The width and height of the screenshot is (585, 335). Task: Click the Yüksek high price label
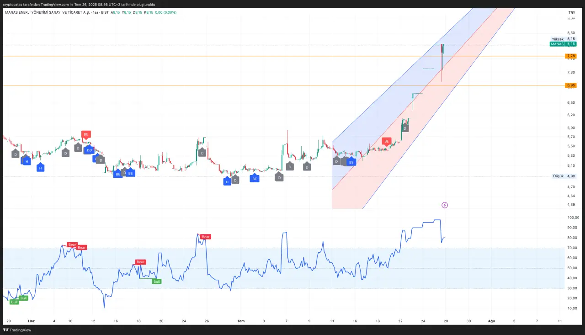coord(558,39)
